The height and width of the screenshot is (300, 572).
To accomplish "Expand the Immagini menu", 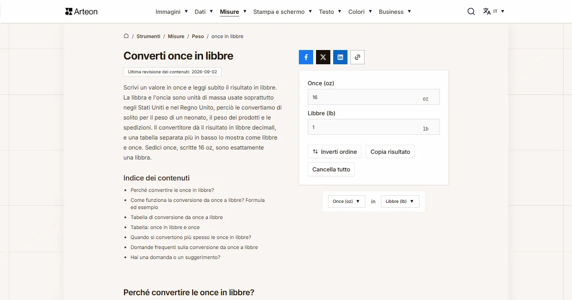I will pyautogui.click(x=172, y=11).
